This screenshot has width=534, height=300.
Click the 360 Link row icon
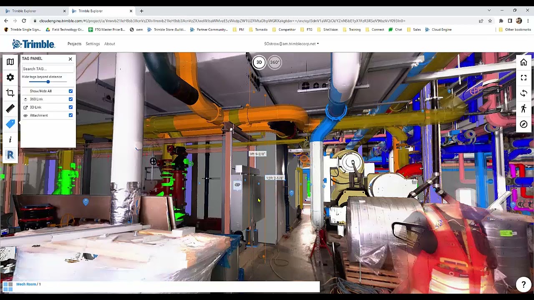pyautogui.click(x=25, y=99)
